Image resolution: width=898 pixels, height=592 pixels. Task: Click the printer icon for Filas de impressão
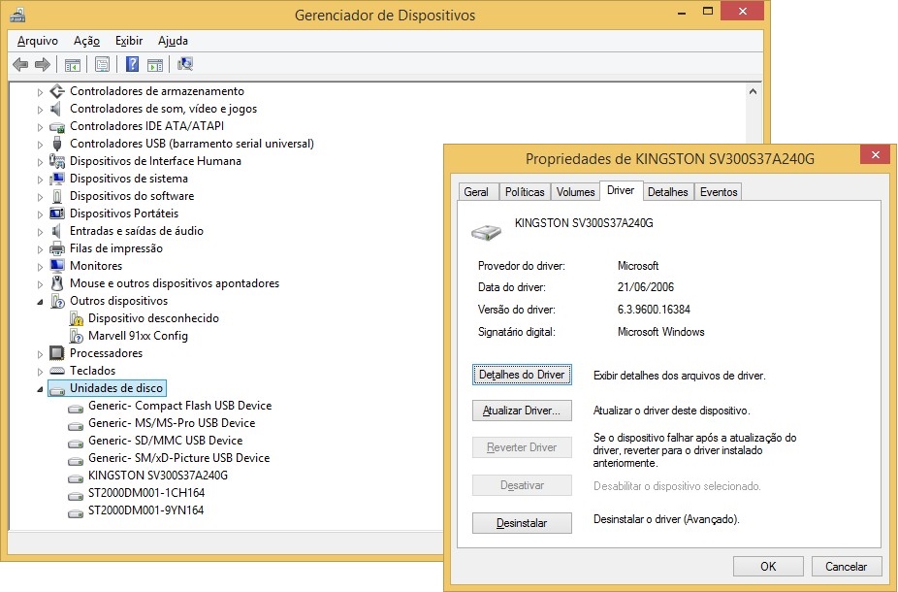click(57, 248)
